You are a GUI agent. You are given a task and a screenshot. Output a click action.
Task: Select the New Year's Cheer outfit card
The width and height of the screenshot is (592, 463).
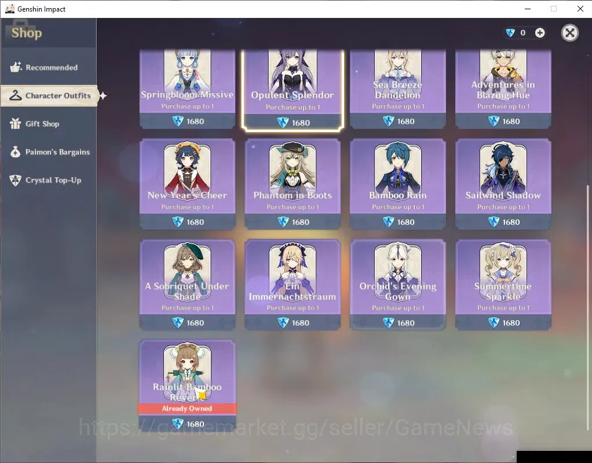click(188, 184)
